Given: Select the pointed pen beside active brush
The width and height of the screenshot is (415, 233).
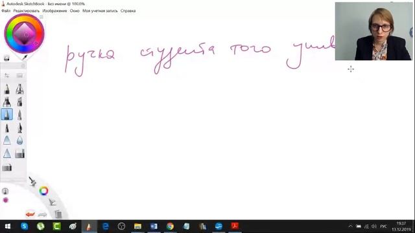Looking at the screenshot, I should pyautogui.click(x=19, y=115).
